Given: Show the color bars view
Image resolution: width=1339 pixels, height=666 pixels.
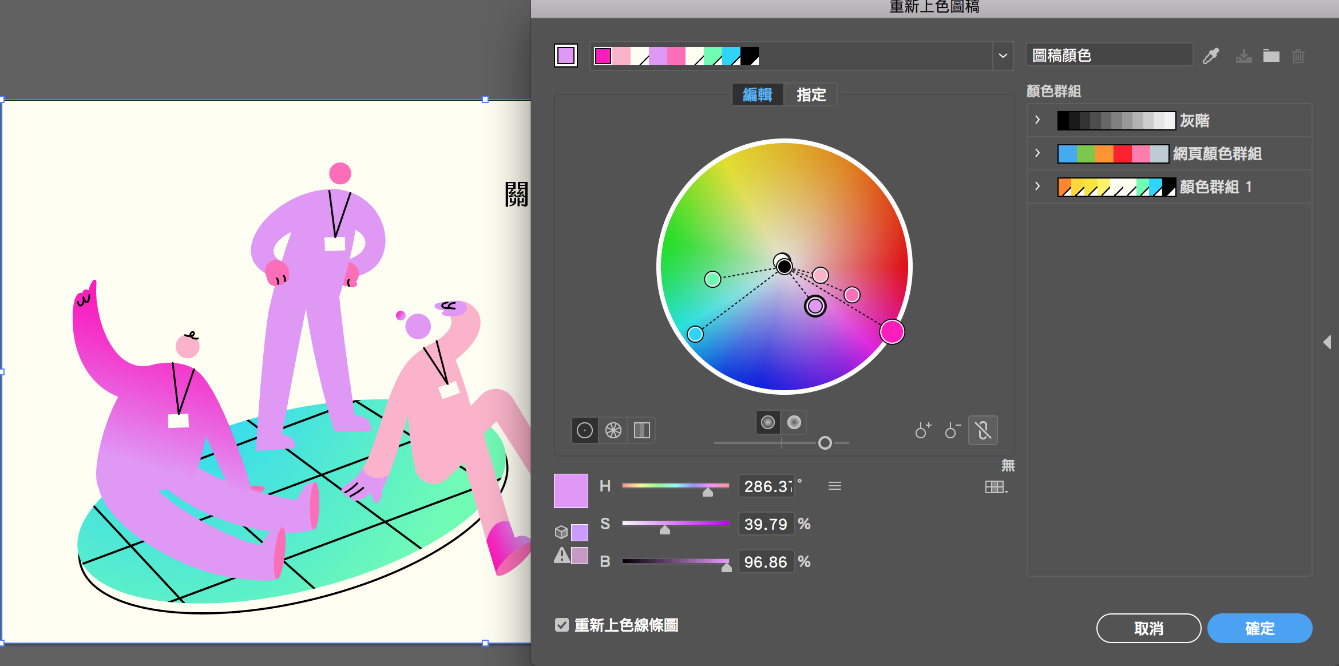Looking at the screenshot, I should [642, 430].
